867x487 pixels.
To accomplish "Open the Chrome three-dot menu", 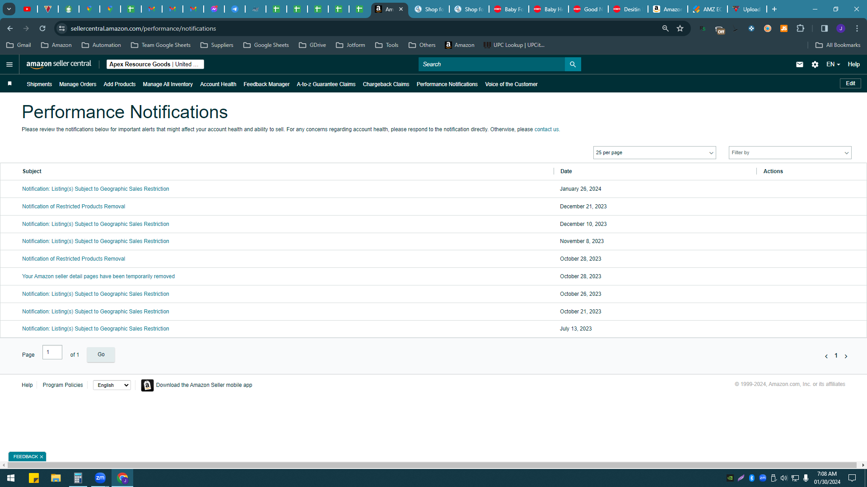I will pos(857,28).
